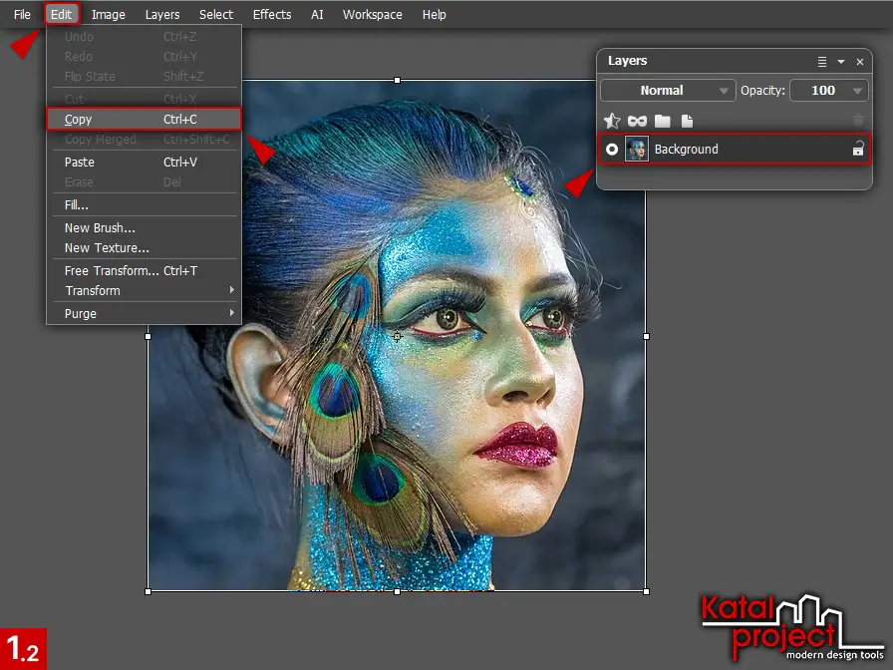Open the Layers panel options menu

click(x=822, y=62)
